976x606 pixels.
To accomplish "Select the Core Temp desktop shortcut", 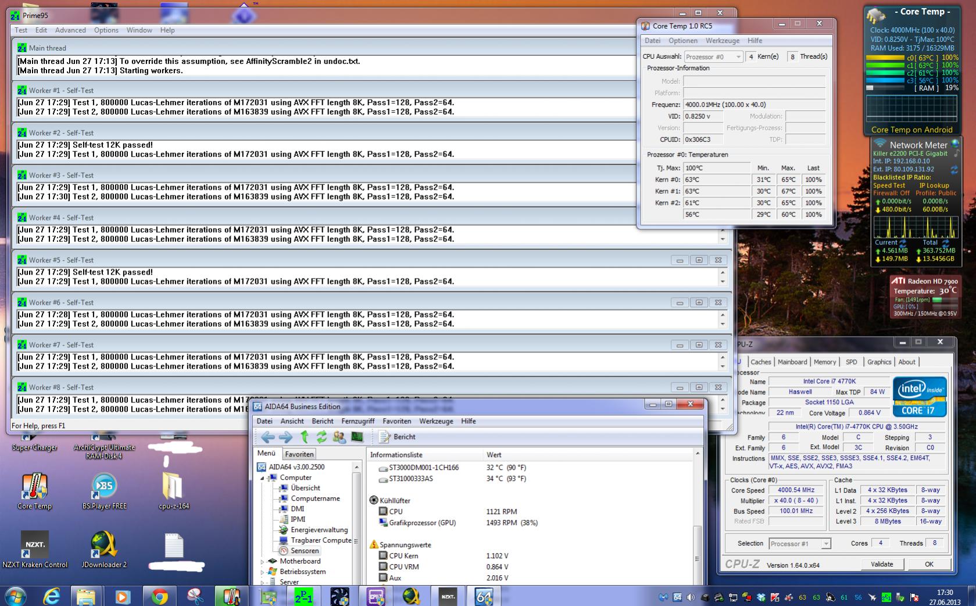I will (x=34, y=491).
